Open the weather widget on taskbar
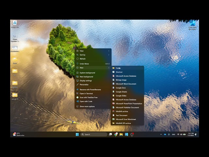The image size is (209, 157). 18,134
